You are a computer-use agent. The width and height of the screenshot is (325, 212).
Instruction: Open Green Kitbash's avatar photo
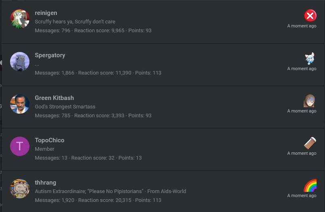tap(20, 104)
